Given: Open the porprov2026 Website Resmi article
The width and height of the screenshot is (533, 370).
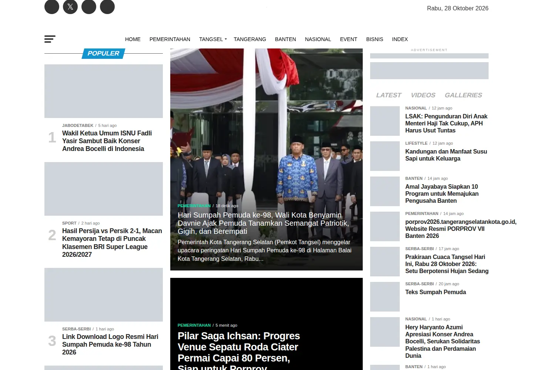Looking at the screenshot, I should tap(461, 229).
